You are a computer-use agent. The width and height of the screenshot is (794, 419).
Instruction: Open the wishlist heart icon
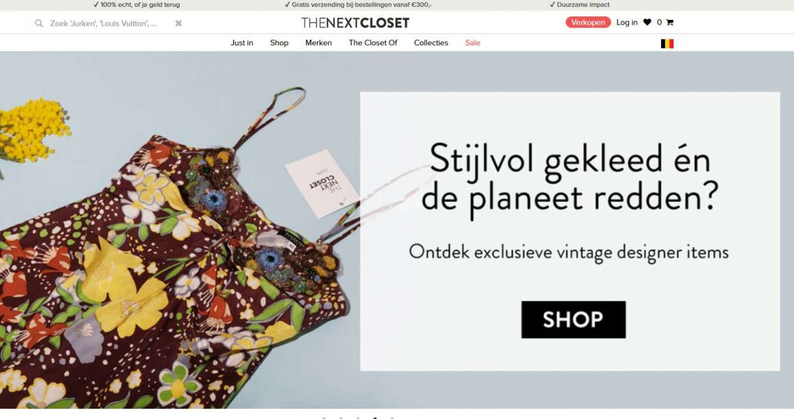click(647, 22)
